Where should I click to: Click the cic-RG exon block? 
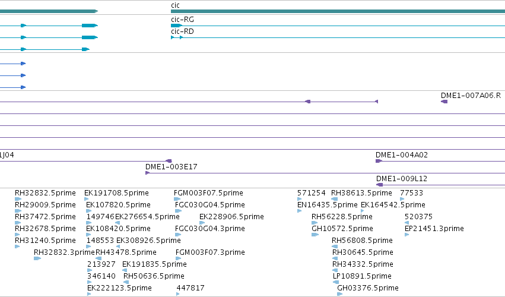[x=176, y=26]
